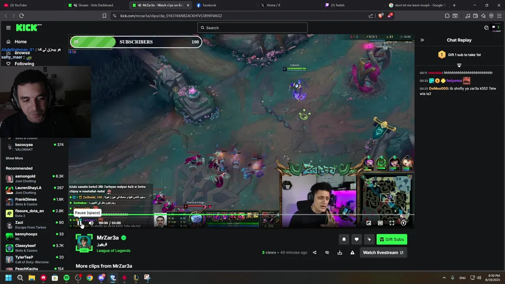This screenshot has width=505, height=284.
Task: Open the Classybeef channel in sidebar
Action: click(34, 248)
